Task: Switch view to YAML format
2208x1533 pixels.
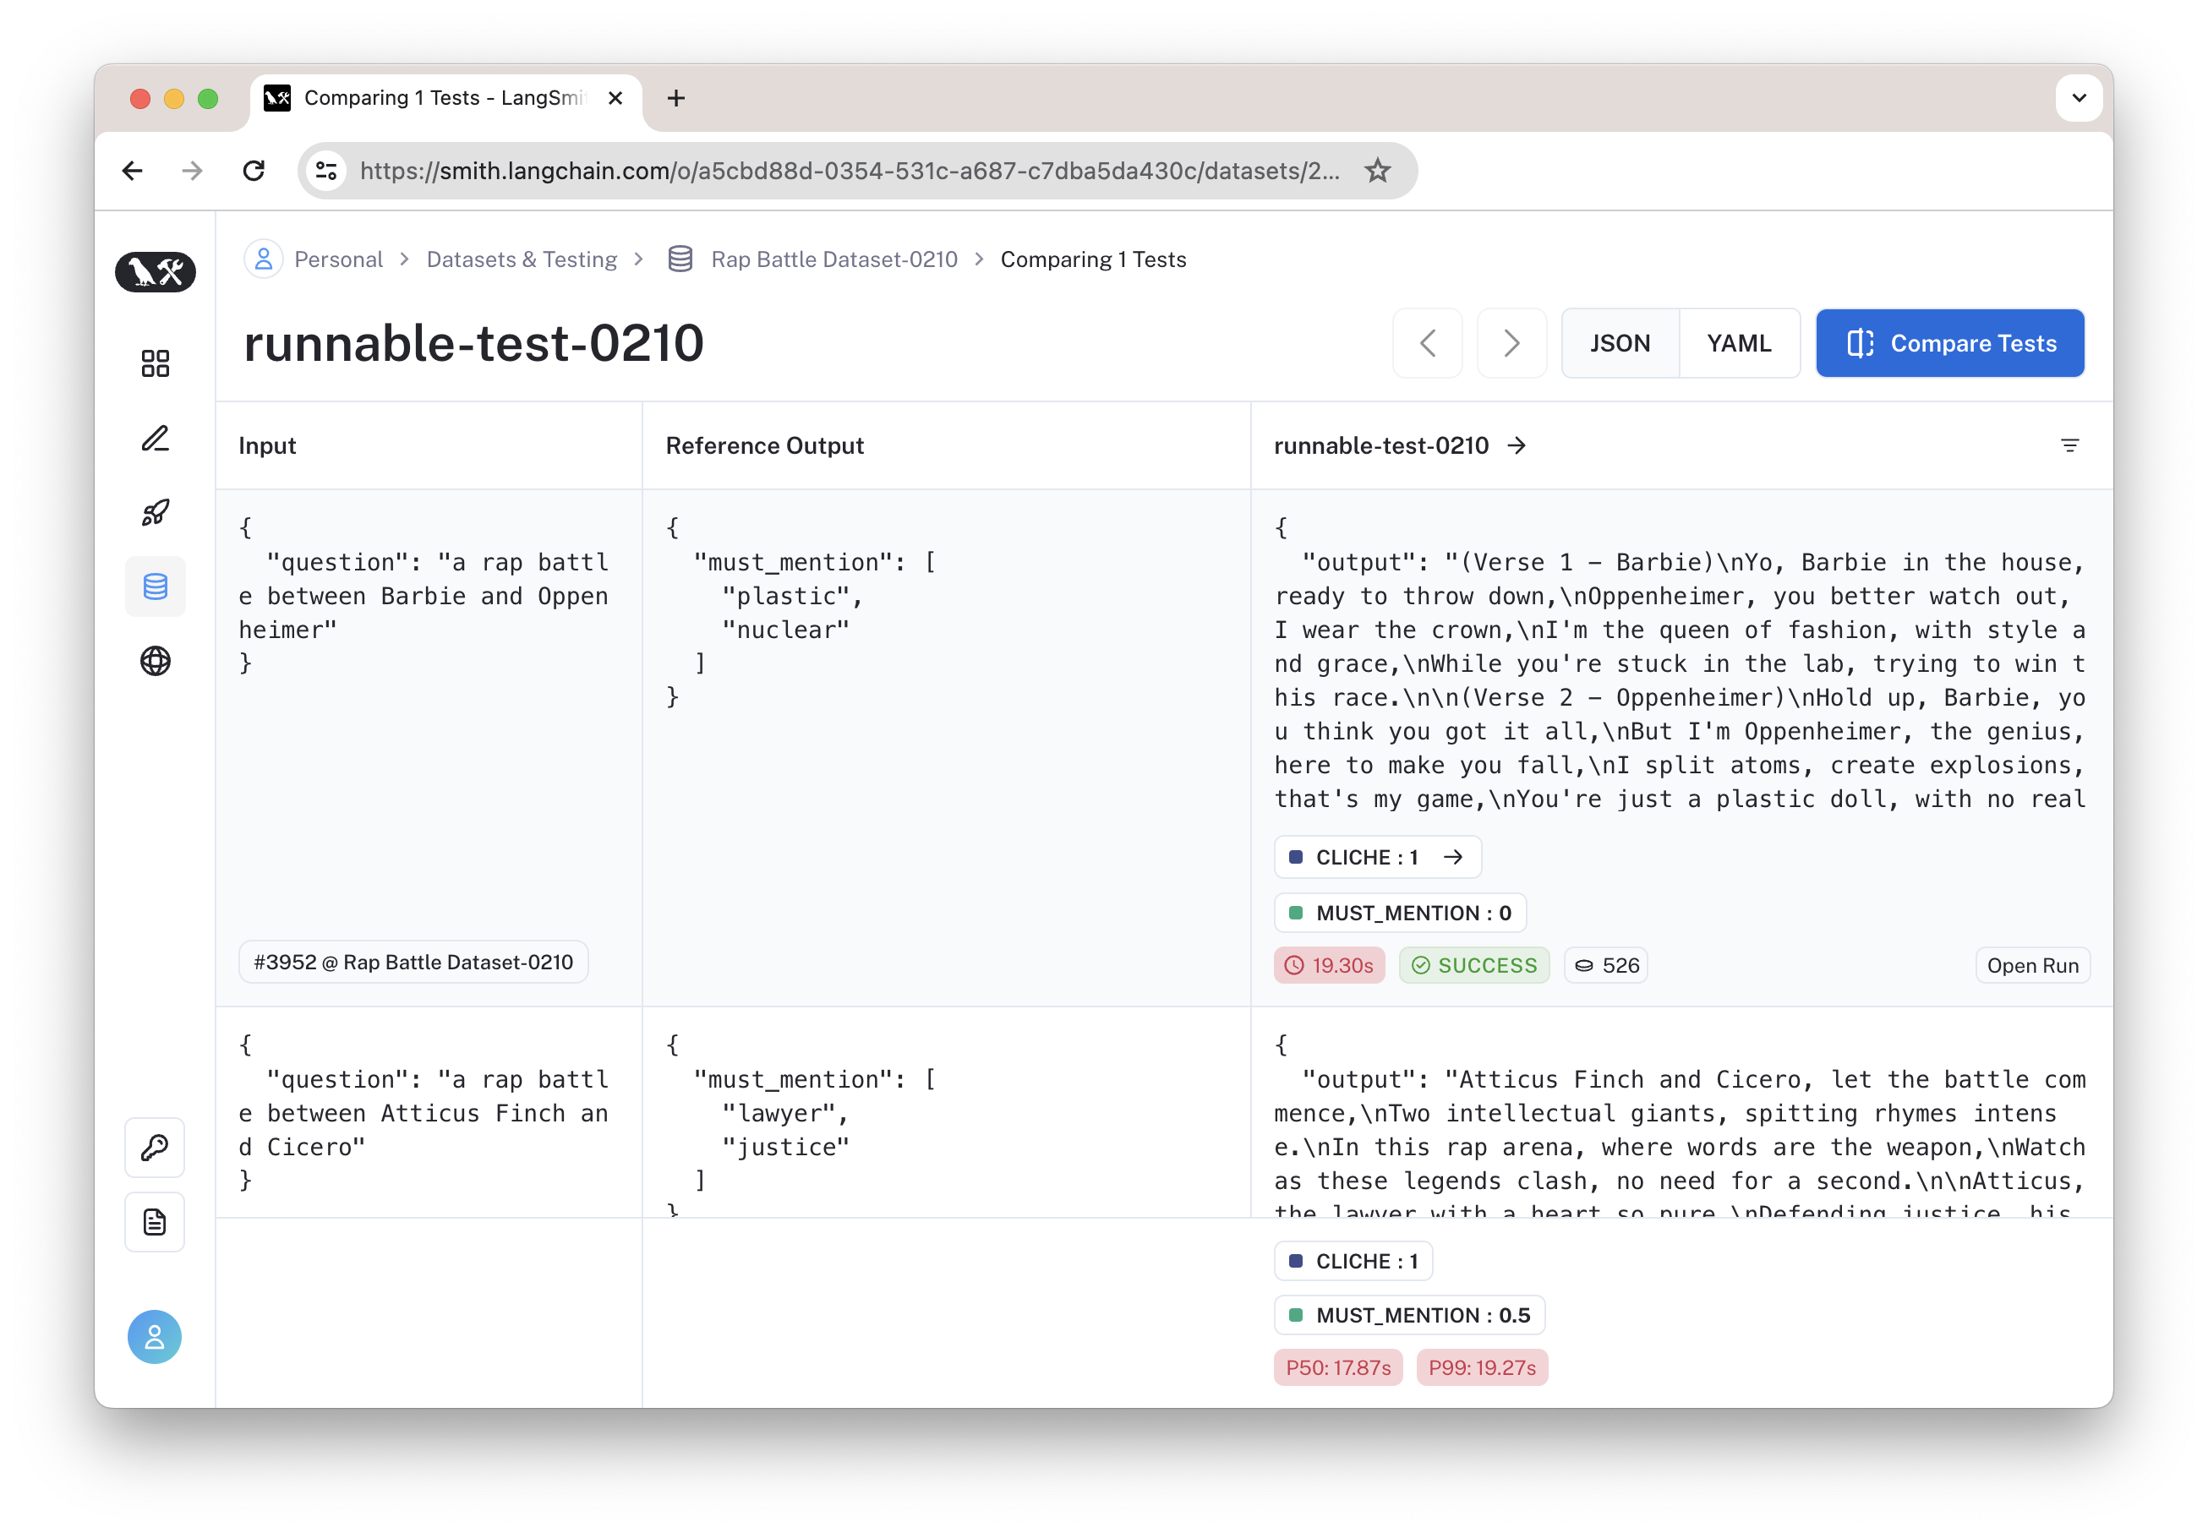Action: (x=1738, y=343)
